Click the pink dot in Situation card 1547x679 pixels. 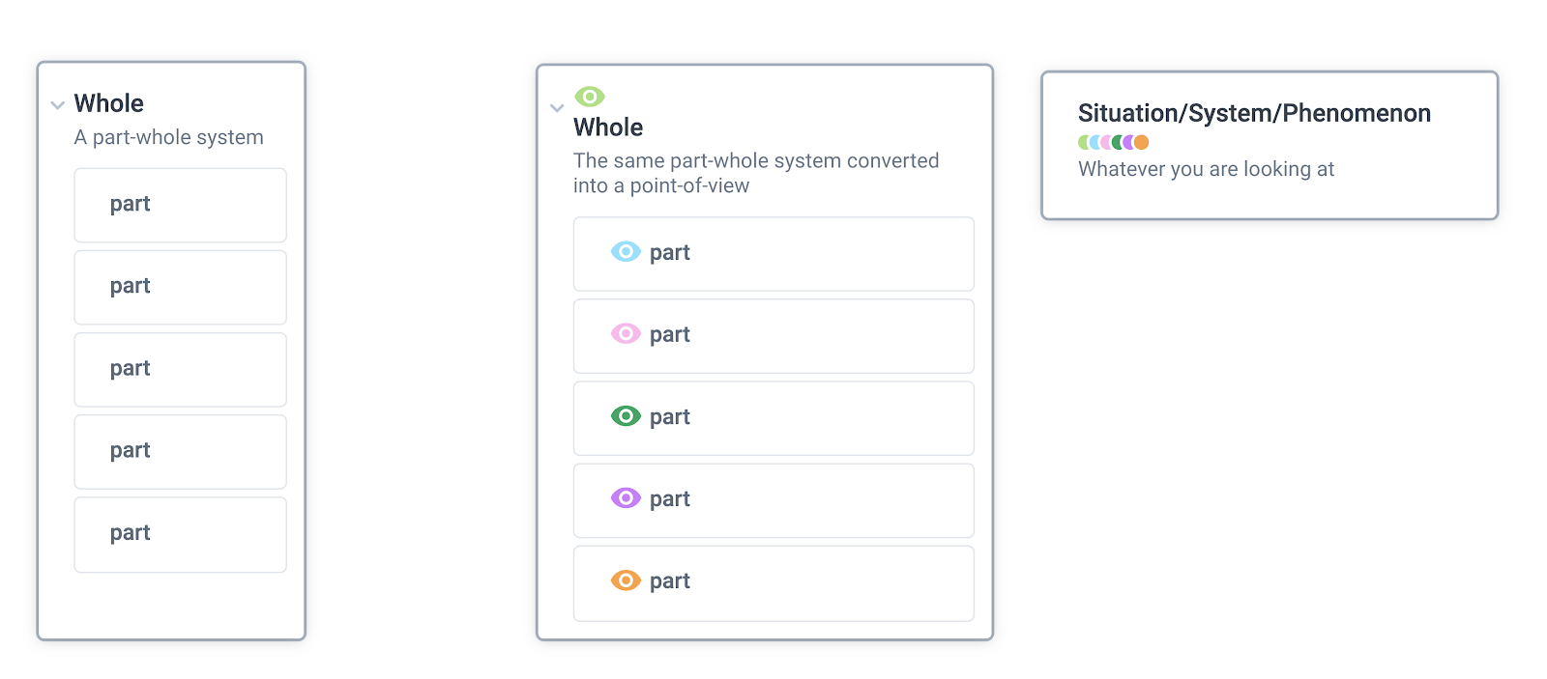point(1105,143)
